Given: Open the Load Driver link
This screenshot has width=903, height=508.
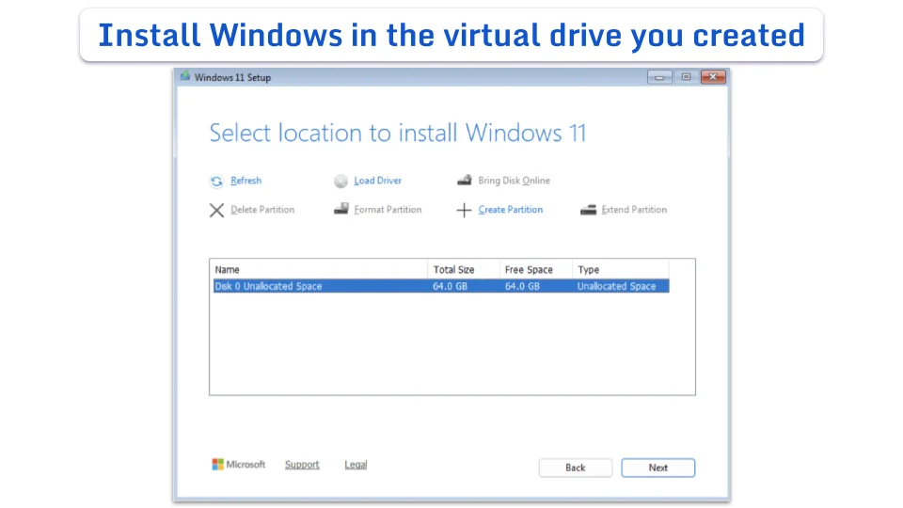Looking at the screenshot, I should pos(378,181).
